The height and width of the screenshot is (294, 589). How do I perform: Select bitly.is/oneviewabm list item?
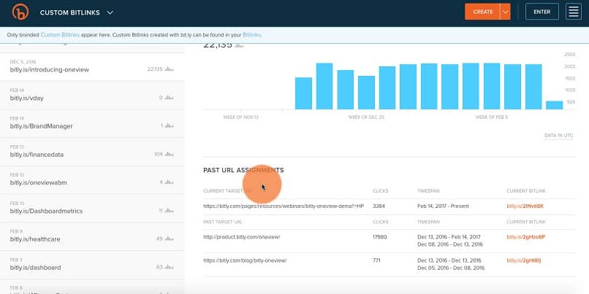click(92, 180)
